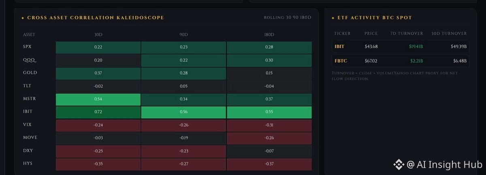The image size is (486, 175).
Task: Click the 30D column header
Action: point(98,35)
